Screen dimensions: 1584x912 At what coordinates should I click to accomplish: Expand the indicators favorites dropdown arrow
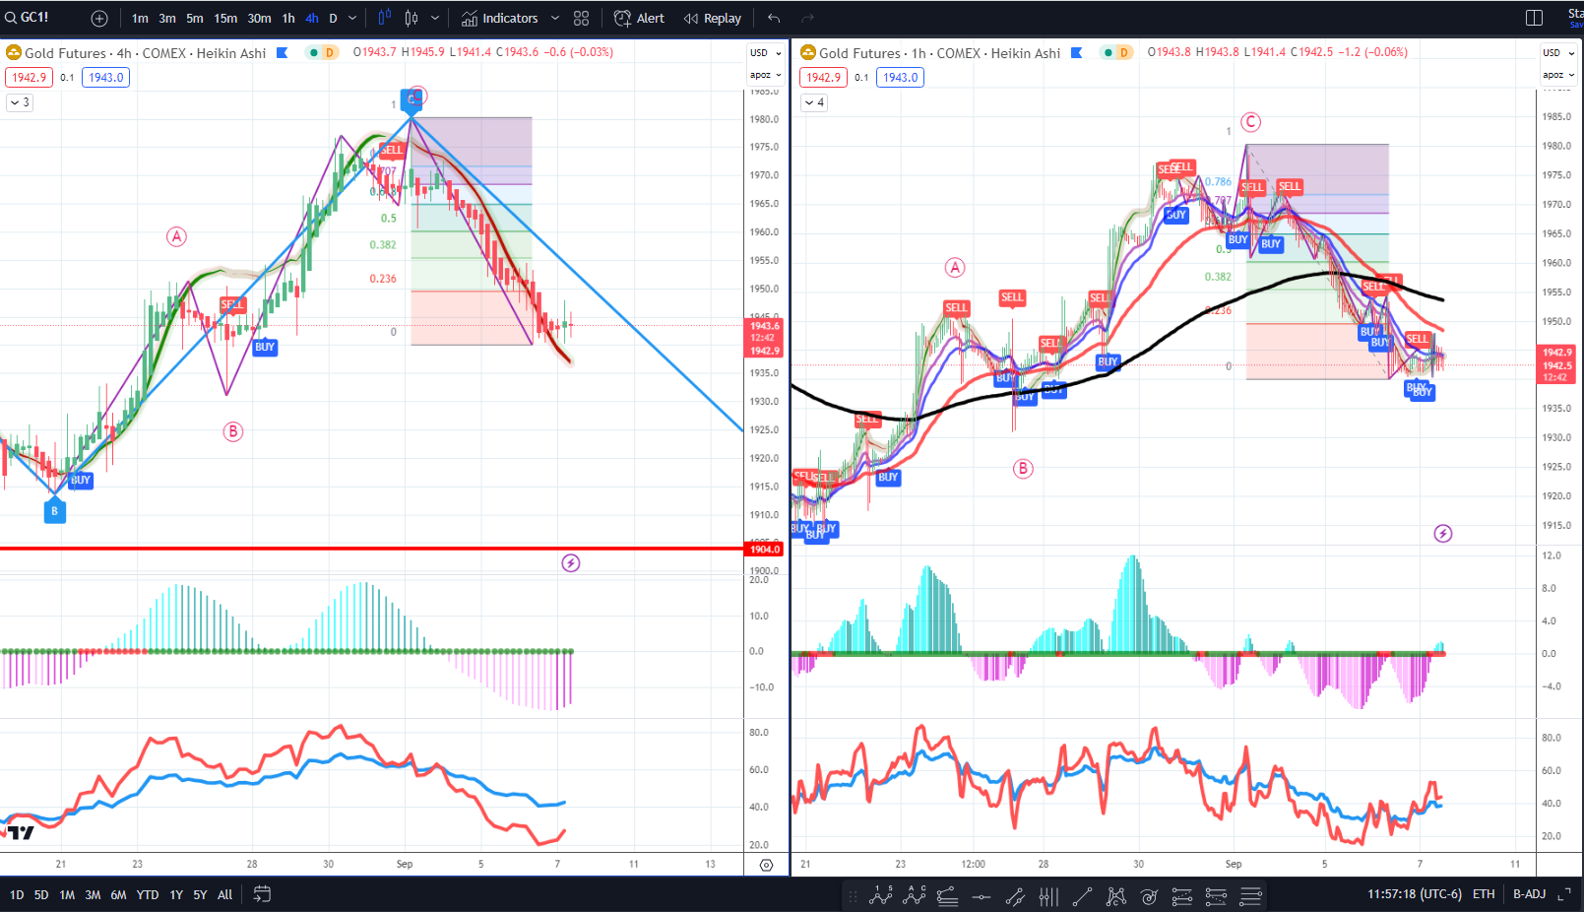point(555,18)
